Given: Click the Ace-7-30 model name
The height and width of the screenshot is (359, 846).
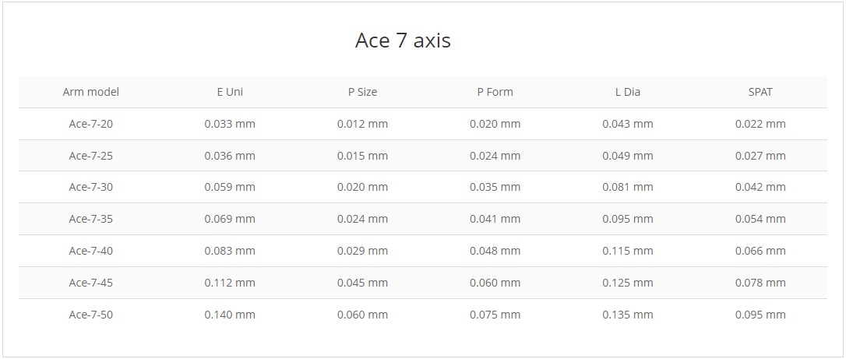Looking at the screenshot, I should (90, 187).
